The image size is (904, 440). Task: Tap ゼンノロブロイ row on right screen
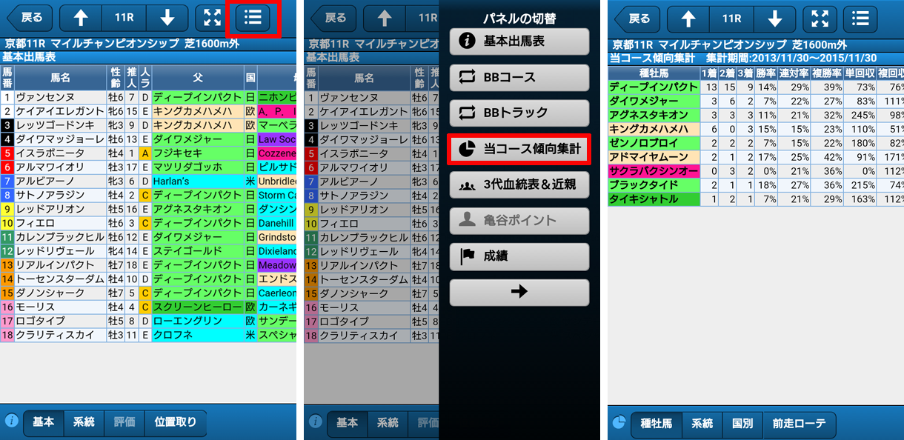pyautogui.click(x=756, y=143)
